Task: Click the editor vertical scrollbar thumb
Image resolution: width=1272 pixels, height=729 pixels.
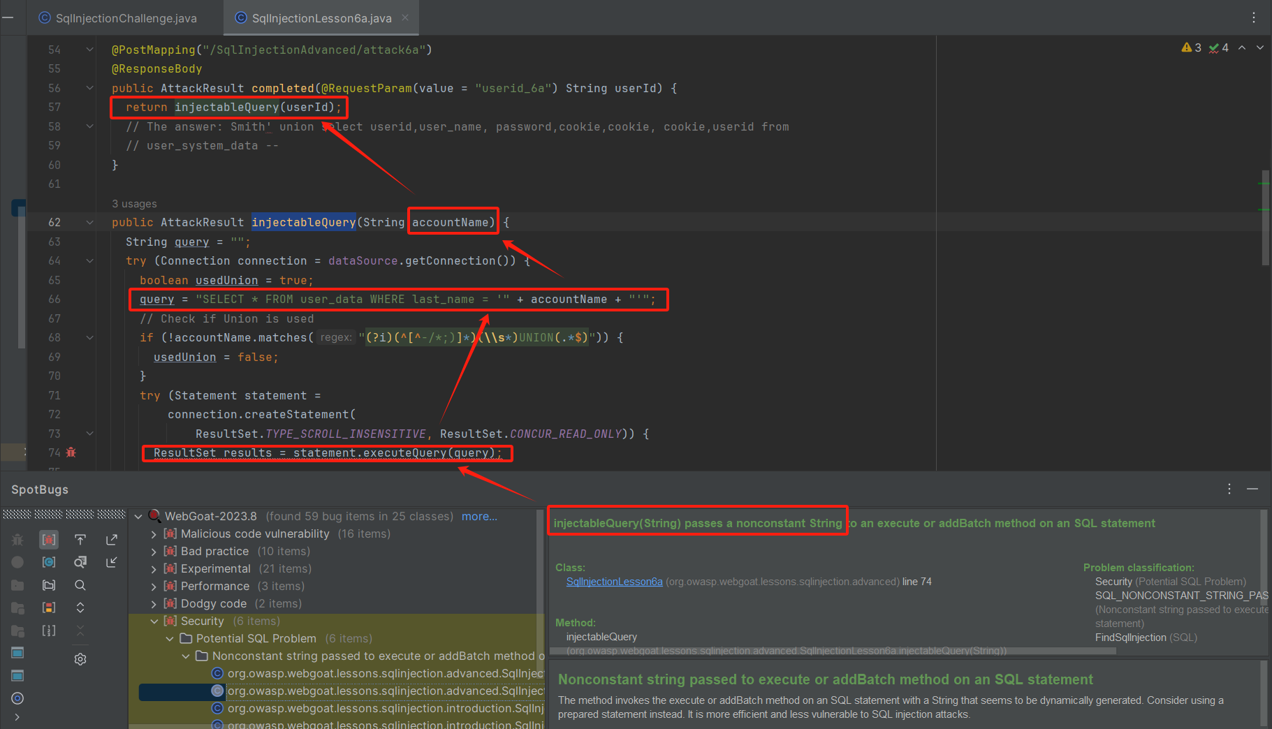Action: point(1266,217)
